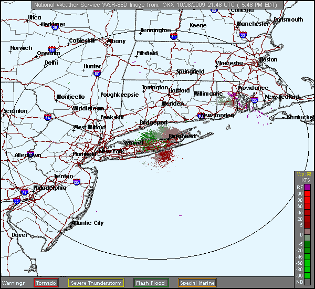
Task: Click the radar image header timestamp text
Action: [156, 5]
